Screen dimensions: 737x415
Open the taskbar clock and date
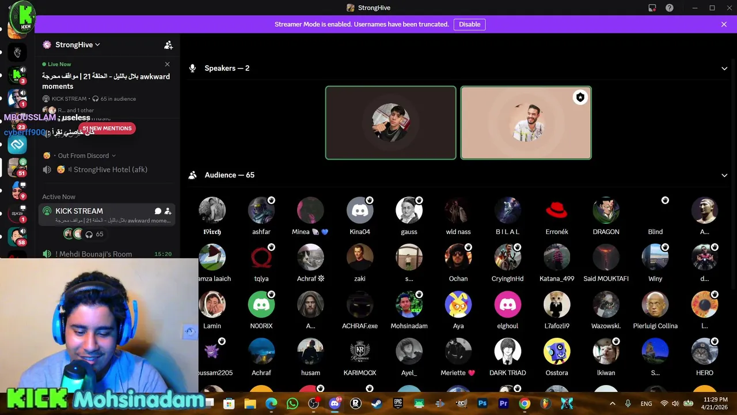pyautogui.click(x=715, y=403)
